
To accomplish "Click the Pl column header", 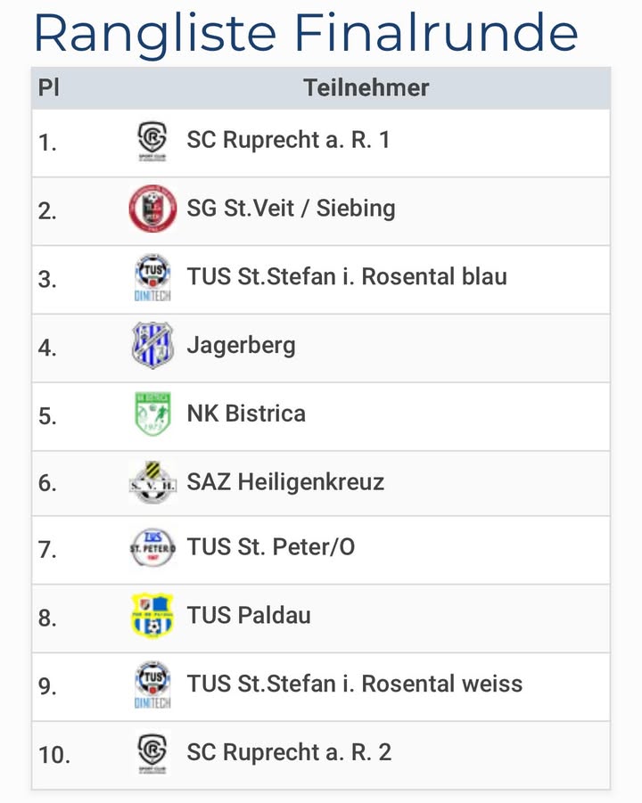I will [48, 88].
